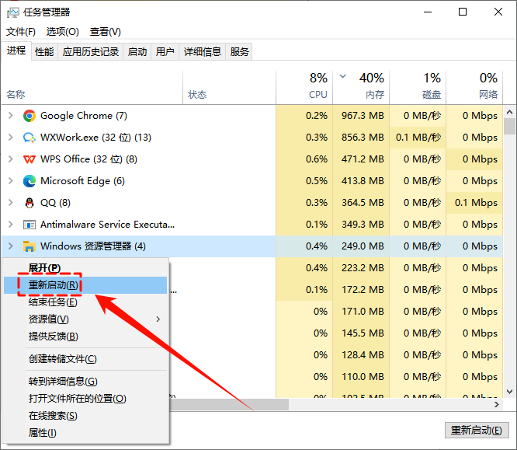Click the 856.3 MB memory value

coord(363,138)
